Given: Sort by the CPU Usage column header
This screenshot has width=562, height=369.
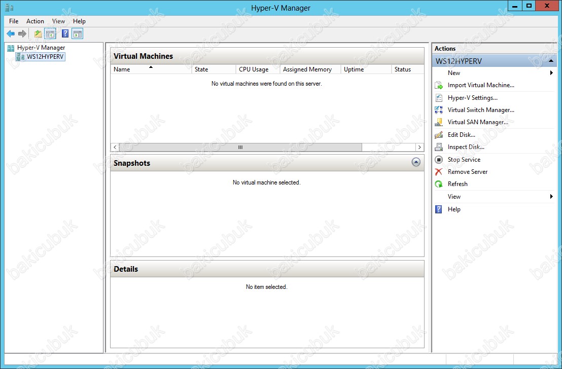Looking at the screenshot, I should click(x=258, y=69).
